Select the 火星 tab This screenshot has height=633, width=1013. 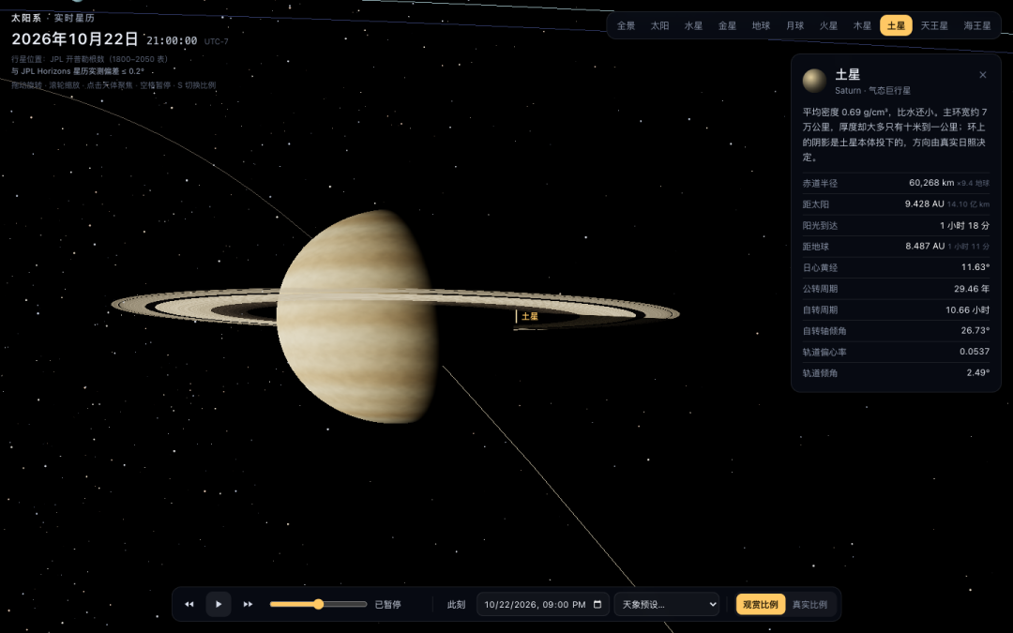coord(828,26)
